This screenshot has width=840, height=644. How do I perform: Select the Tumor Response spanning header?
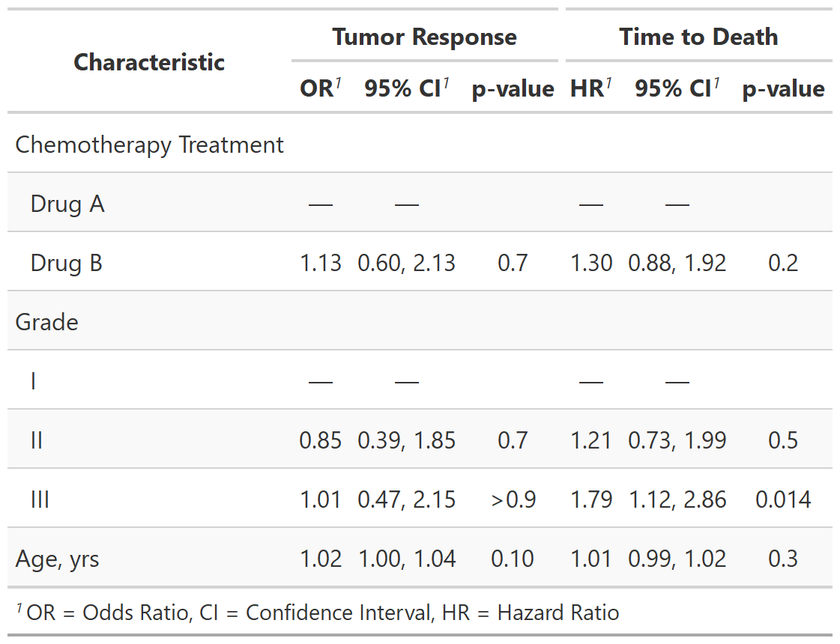pos(424,37)
